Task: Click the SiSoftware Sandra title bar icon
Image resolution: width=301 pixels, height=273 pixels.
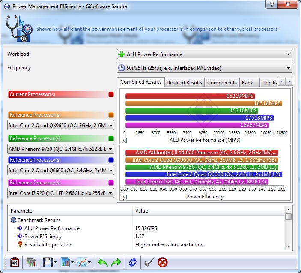Action: [7, 6]
